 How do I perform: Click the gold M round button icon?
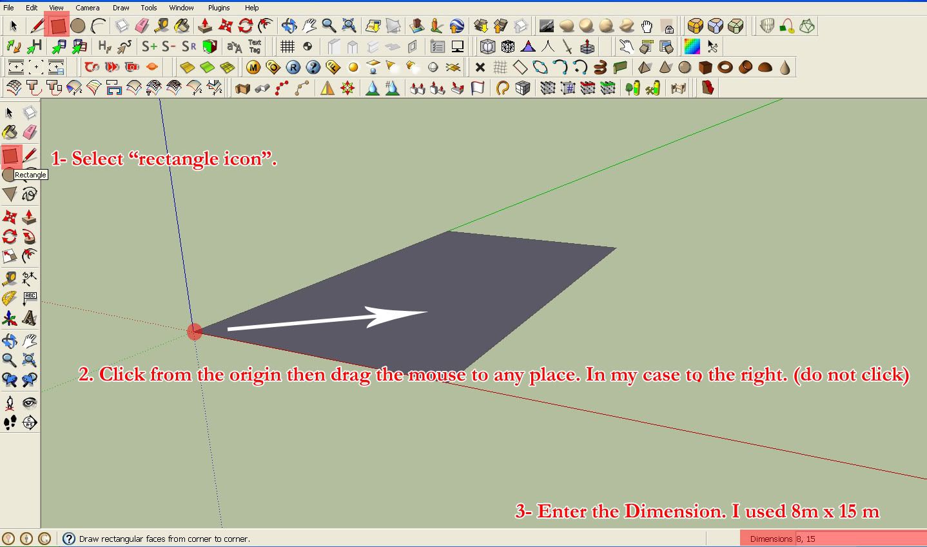tap(253, 67)
